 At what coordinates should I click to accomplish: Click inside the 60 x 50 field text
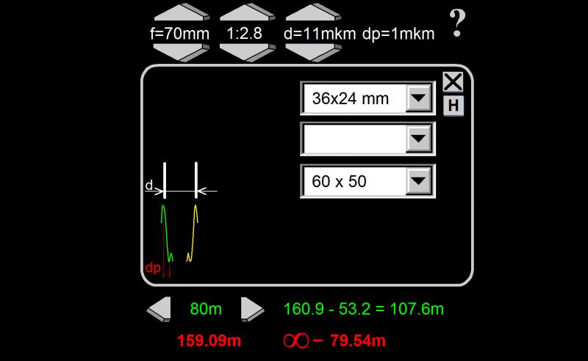click(x=339, y=182)
